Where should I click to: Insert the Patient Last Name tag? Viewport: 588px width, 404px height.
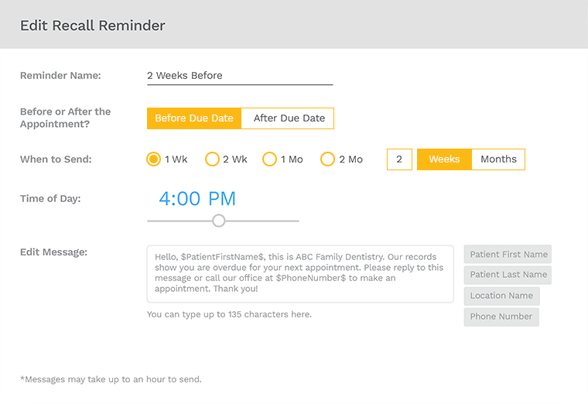pos(508,275)
